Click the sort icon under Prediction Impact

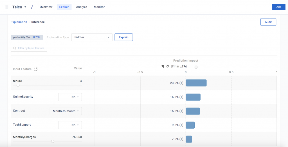[x=163, y=66]
